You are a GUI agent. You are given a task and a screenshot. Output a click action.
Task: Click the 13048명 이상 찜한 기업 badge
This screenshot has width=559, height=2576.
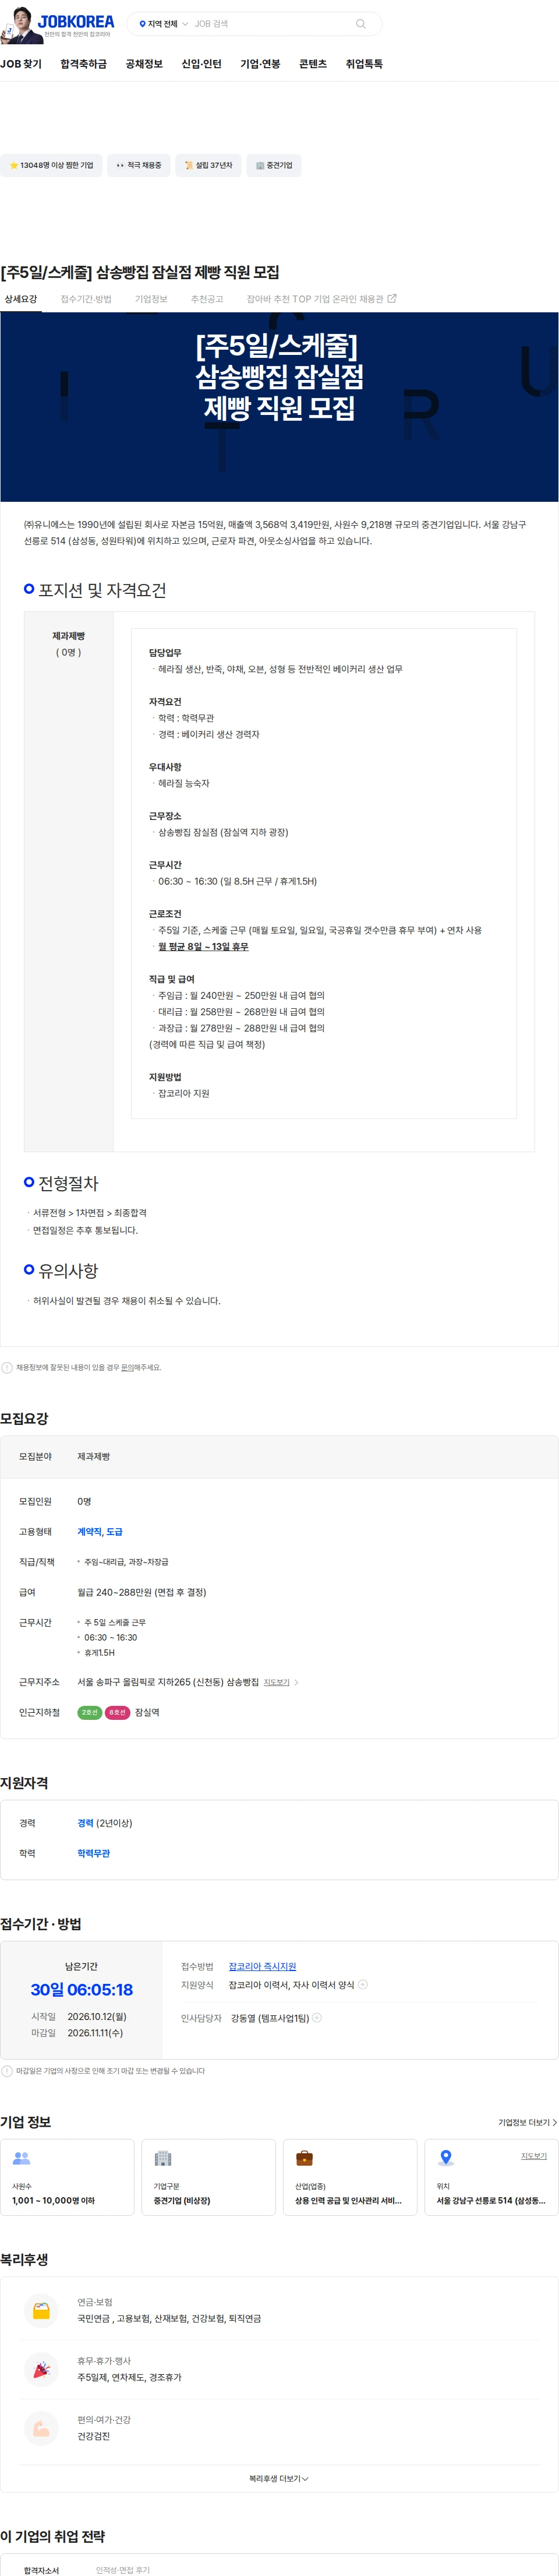pos(51,166)
